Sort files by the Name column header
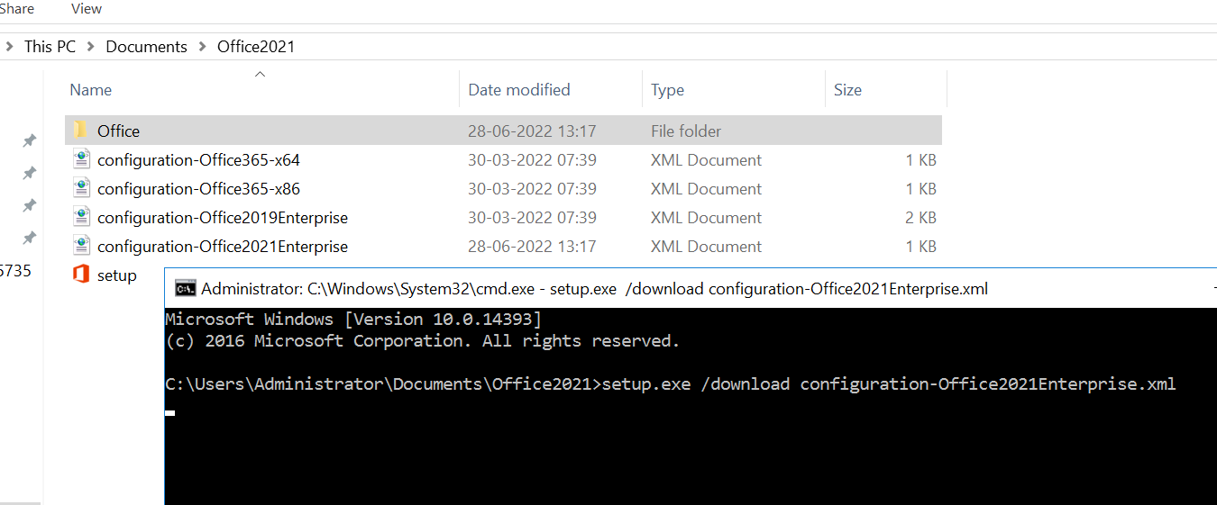The image size is (1217, 505). tap(91, 90)
